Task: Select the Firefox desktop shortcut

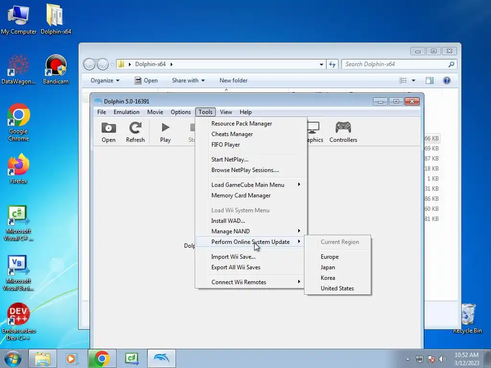Action: [19, 169]
